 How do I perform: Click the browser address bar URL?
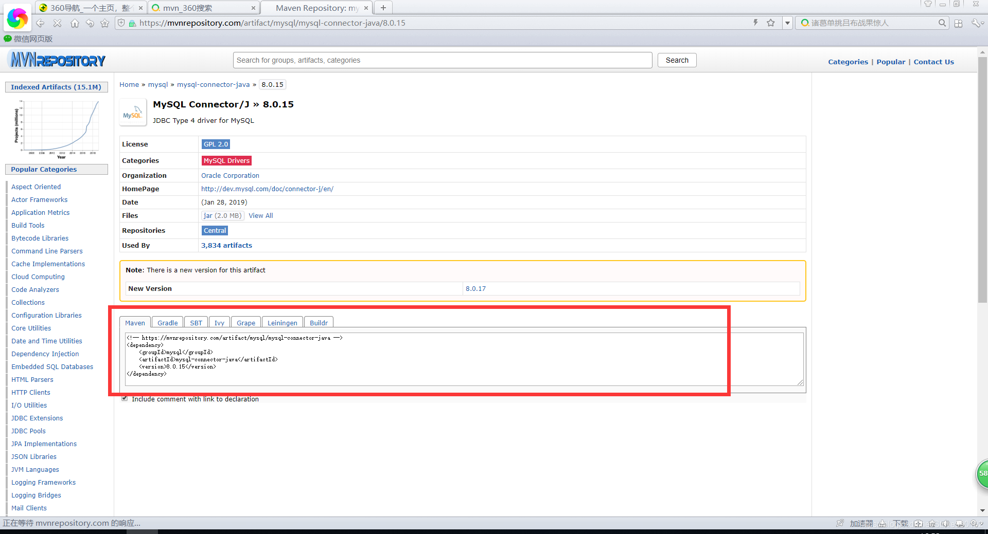pyautogui.click(x=272, y=23)
